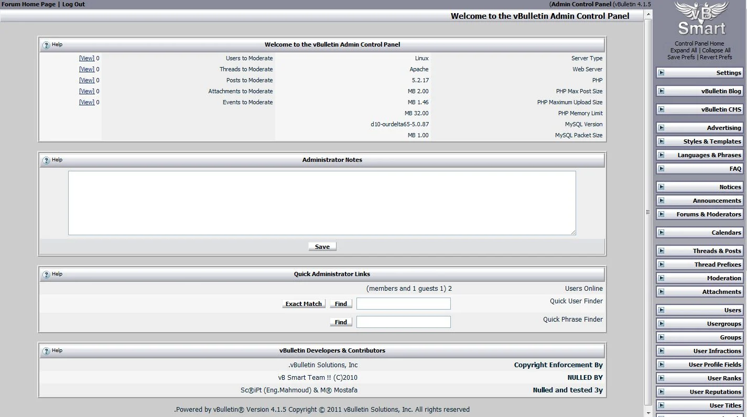Click inside Administrator Notes text area
Viewport: 747px width, 417px height.
click(322, 203)
